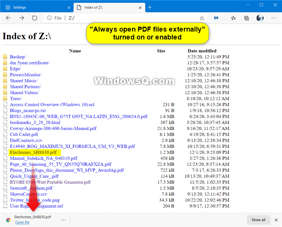This screenshot has width=282, height=227.
Task: Select the Index of Z:\ tab
Action: coord(109,8)
